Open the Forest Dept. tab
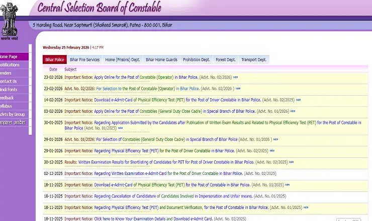The height and width of the screenshot is (221, 372). 225,60
